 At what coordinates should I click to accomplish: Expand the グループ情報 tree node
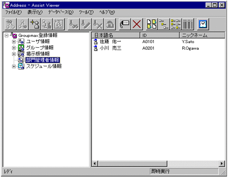pyautogui.click(x=14, y=48)
